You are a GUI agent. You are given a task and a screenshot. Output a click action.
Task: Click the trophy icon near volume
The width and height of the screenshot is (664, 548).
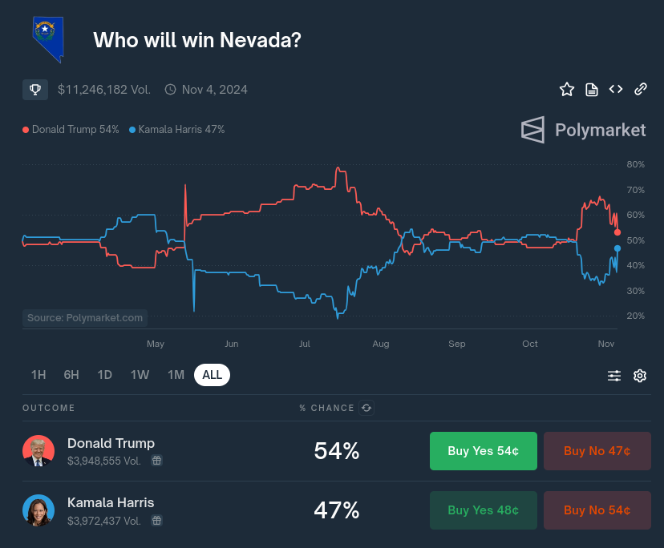(x=35, y=90)
